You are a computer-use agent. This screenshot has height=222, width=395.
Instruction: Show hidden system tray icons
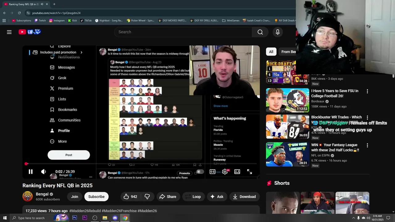[353, 218]
